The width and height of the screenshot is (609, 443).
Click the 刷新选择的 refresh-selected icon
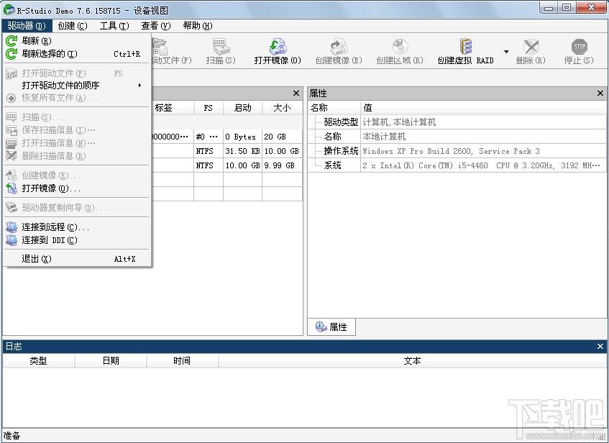coord(12,54)
